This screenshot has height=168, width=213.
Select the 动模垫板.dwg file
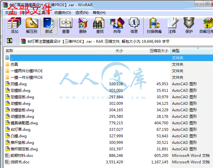[x=22, y=110]
